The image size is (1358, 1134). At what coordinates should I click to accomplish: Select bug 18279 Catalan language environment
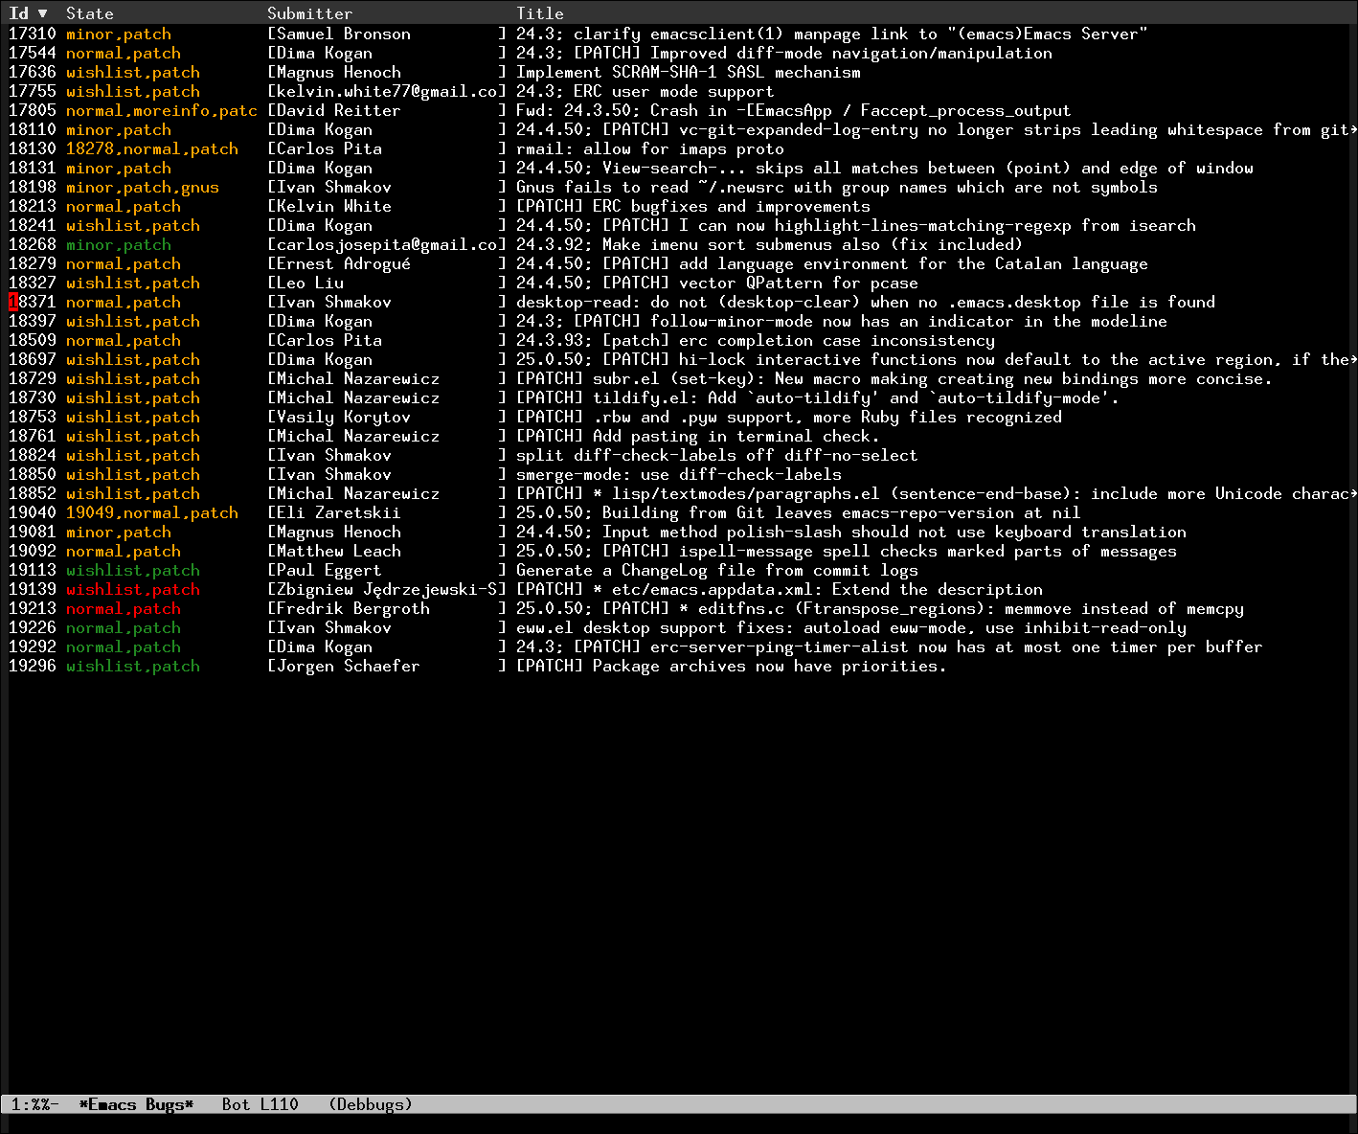point(679,263)
